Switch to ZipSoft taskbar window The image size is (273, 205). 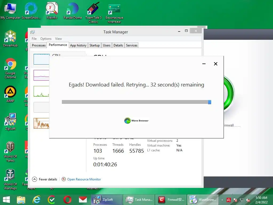[107, 200]
